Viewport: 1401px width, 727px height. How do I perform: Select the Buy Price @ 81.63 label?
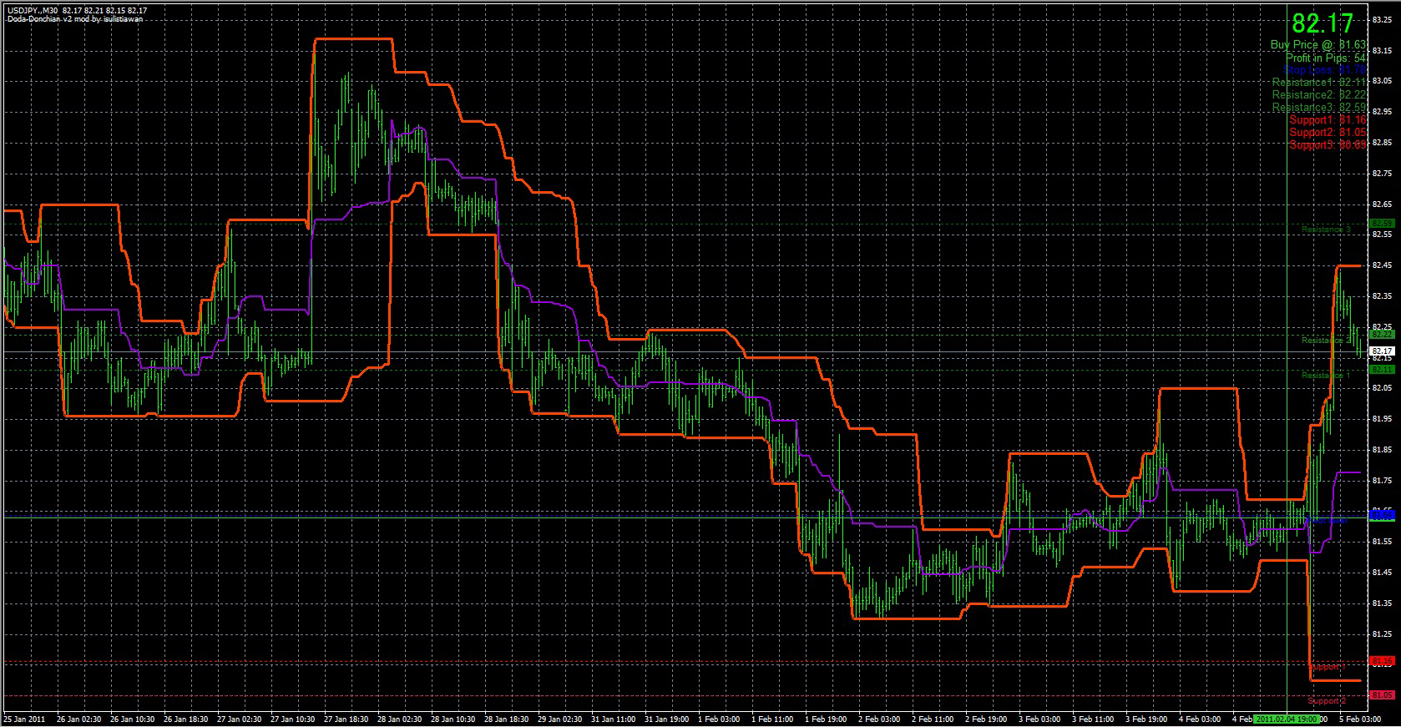pyautogui.click(x=1318, y=45)
